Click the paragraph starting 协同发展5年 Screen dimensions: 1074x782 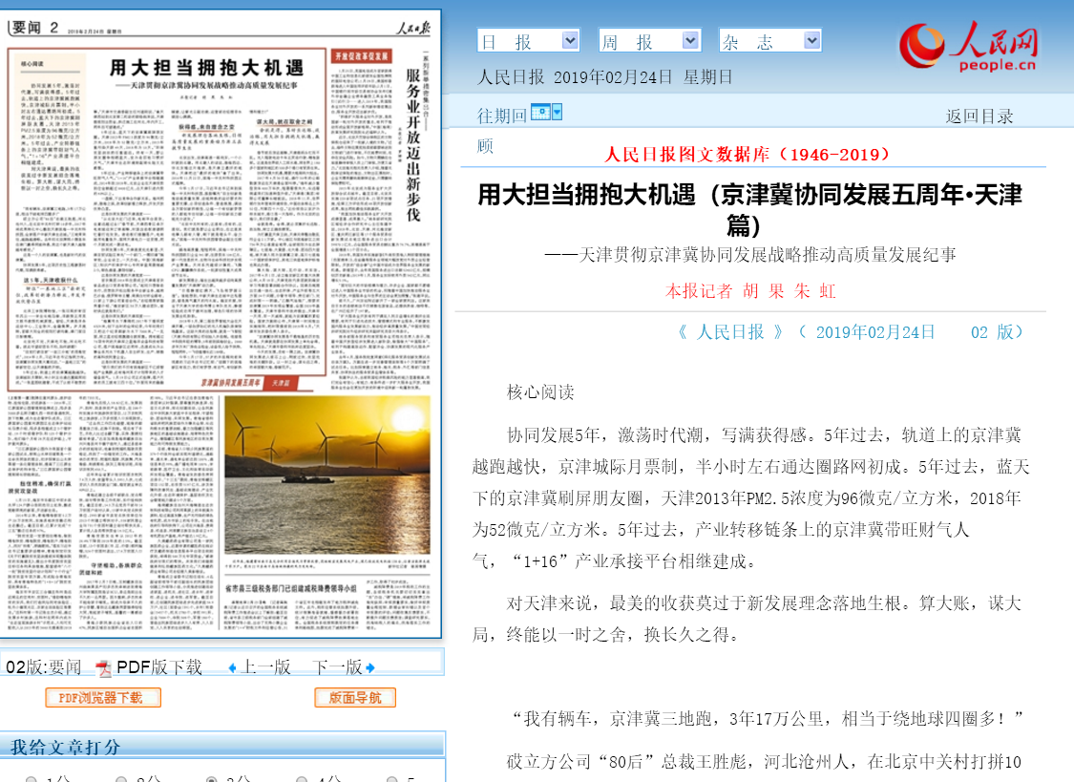pyautogui.click(x=750, y=498)
